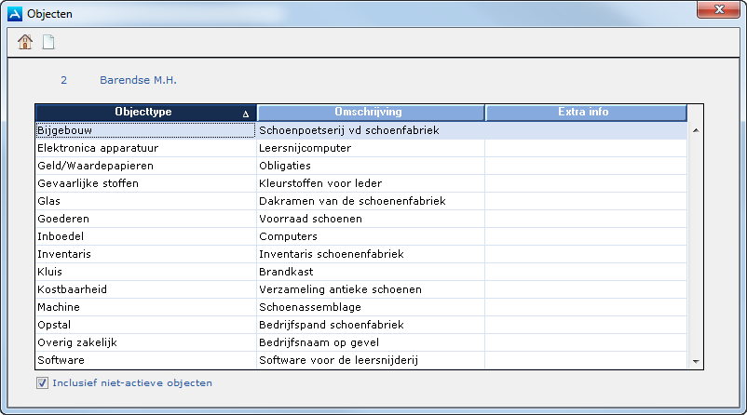Select the Glas object type row
Screen dimensions: 747x415
point(361,201)
